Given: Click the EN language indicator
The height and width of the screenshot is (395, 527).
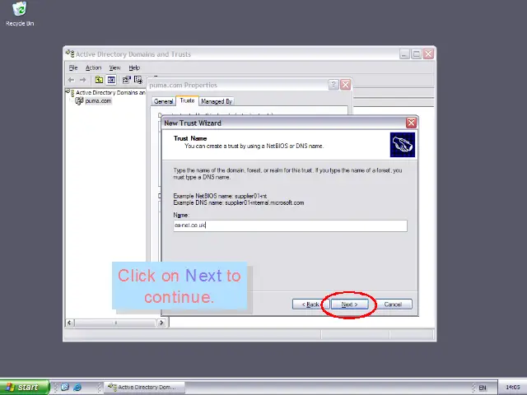Looking at the screenshot, I should [483, 388].
